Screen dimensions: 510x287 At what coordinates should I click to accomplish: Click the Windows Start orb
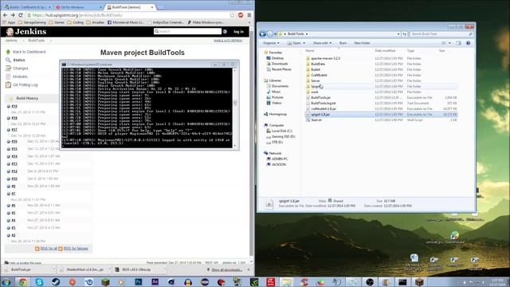pos(6,281)
